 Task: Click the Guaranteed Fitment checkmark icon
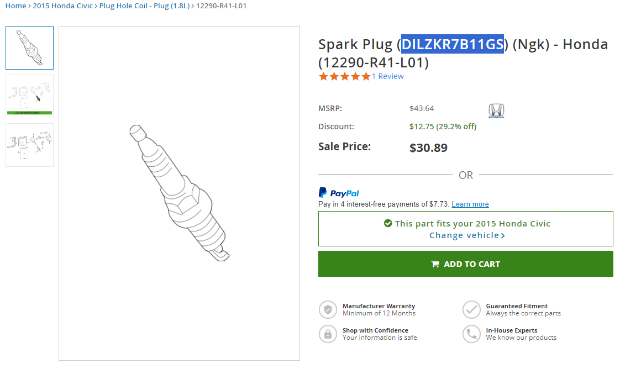pos(471,309)
